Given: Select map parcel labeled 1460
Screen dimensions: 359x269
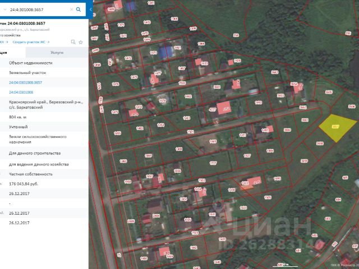Looking at the screenshot, I should click(x=123, y=161).
